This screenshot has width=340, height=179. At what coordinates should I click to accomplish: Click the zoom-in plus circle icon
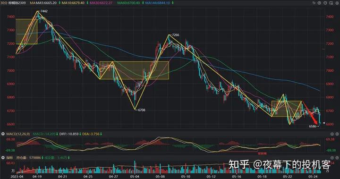click(x=319, y=3)
